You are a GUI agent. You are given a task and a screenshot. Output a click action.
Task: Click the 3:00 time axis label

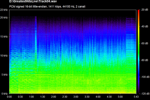tap(76, 97)
